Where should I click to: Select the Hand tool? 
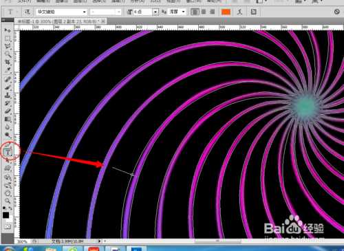pos(8,193)
